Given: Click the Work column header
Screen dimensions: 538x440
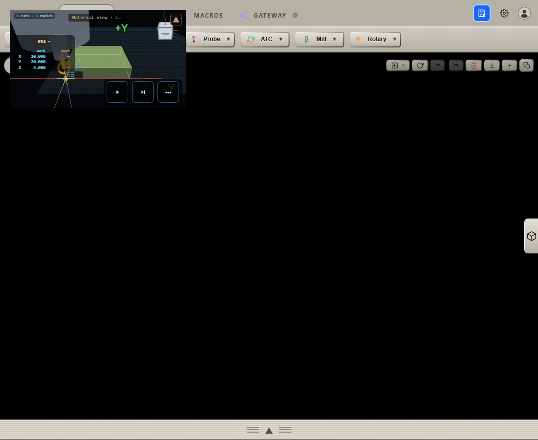Looking at the screenshot, I should tap(41, 51).
